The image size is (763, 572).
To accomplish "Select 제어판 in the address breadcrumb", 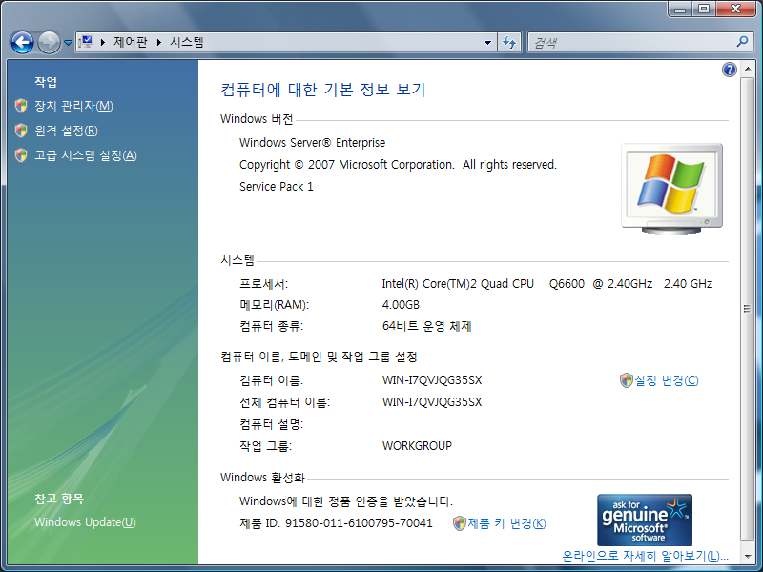I will (x=131, y=42).
